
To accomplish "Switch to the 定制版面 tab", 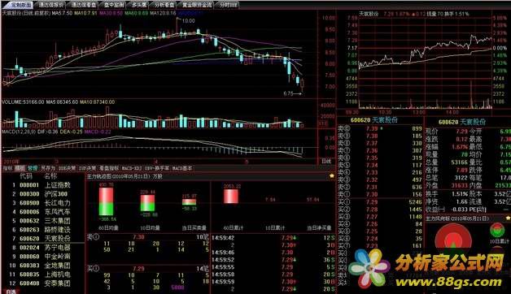I will [x=20, y=5].
